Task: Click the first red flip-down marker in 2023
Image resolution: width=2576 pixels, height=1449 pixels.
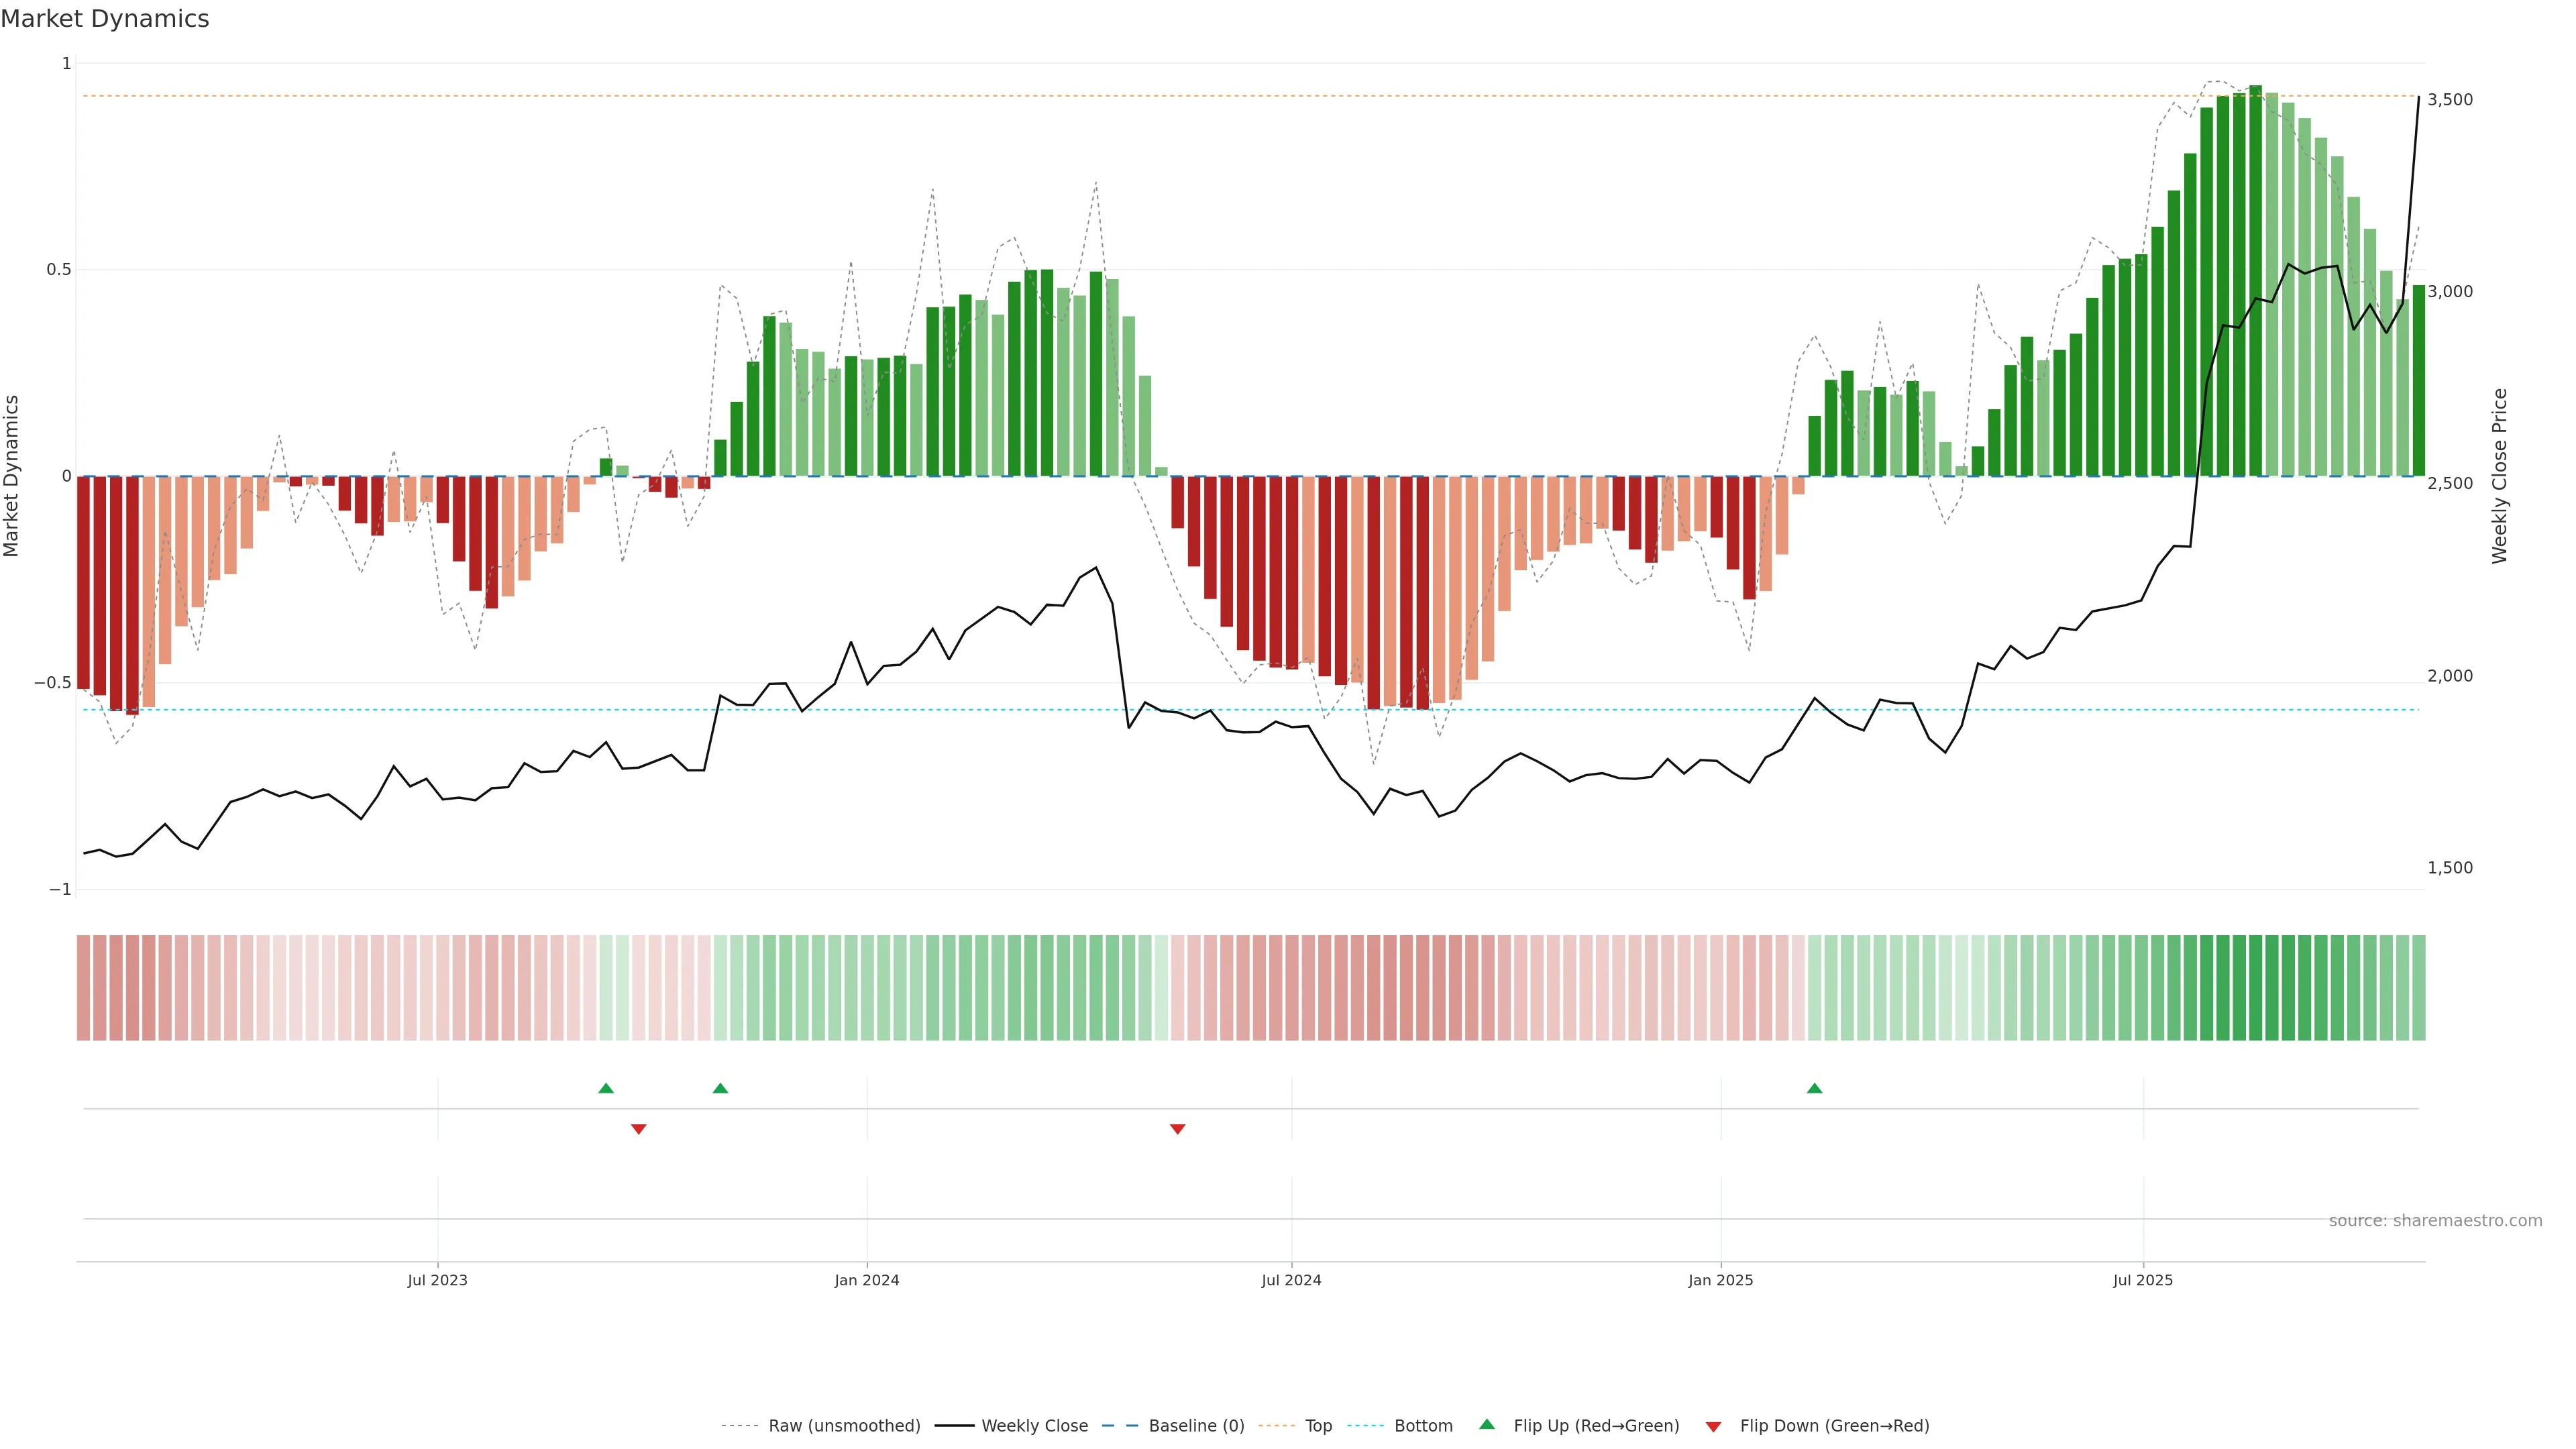Action: (639, 1129)
